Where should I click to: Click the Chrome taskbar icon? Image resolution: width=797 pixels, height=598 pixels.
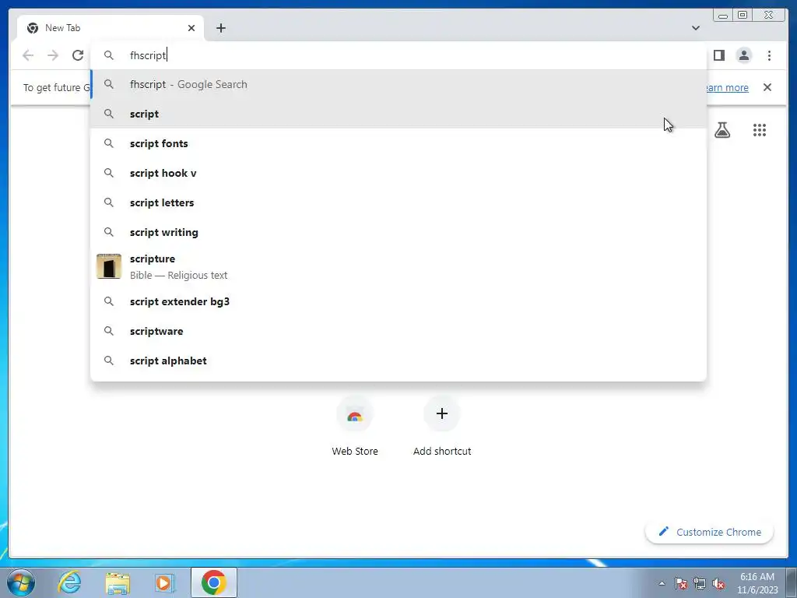pyautogui.click(x=213, y=582)
